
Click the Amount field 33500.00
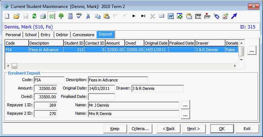pos(45,88)
